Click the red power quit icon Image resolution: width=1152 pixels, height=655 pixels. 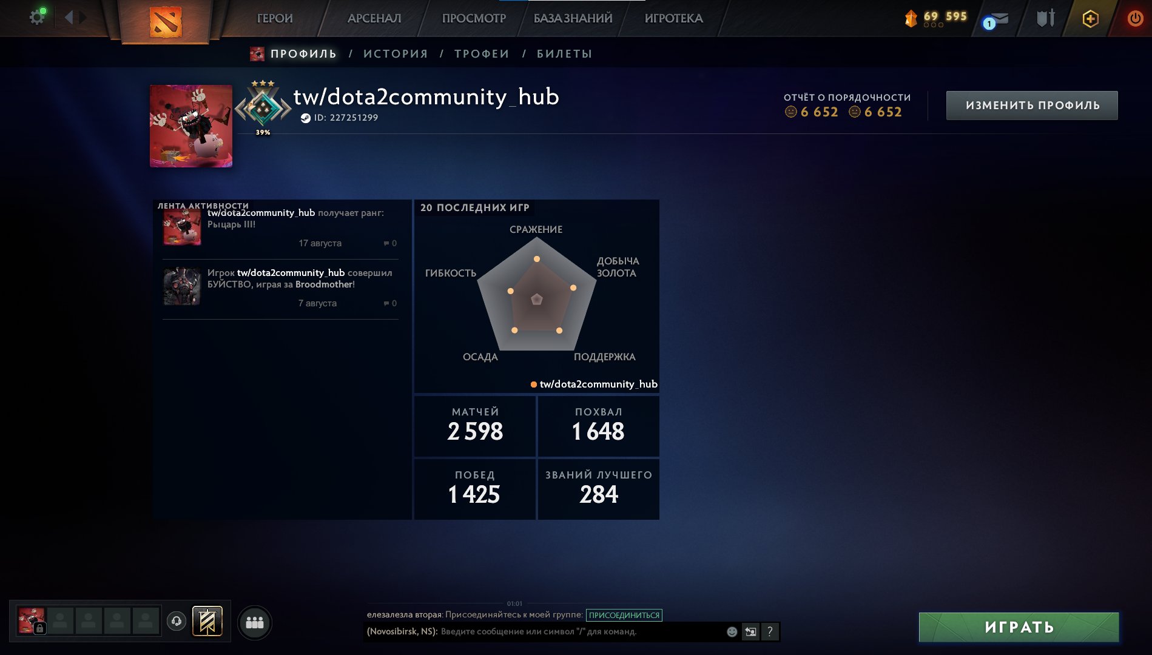1135,18
